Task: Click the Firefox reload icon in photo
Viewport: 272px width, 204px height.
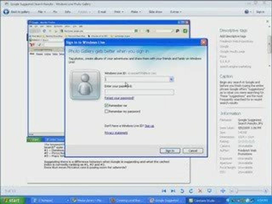Action: (44, 31)
